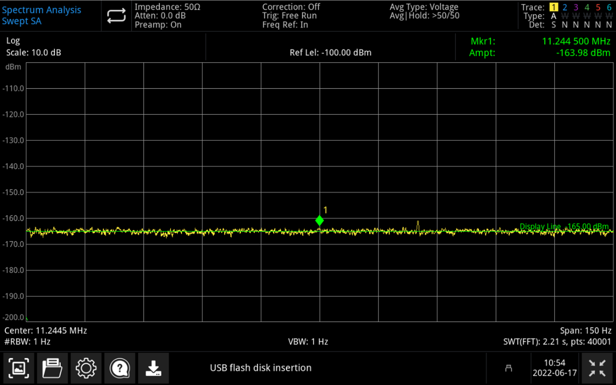The width and height of the screenshot is (616, 385).
Task: Click the -200.0 axis label
Action: tap(13, 317)
